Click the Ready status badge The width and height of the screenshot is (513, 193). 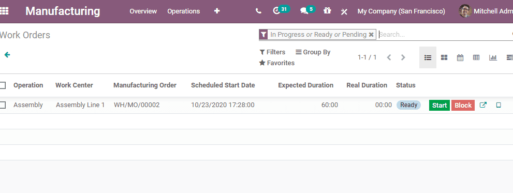click(408, 105)
